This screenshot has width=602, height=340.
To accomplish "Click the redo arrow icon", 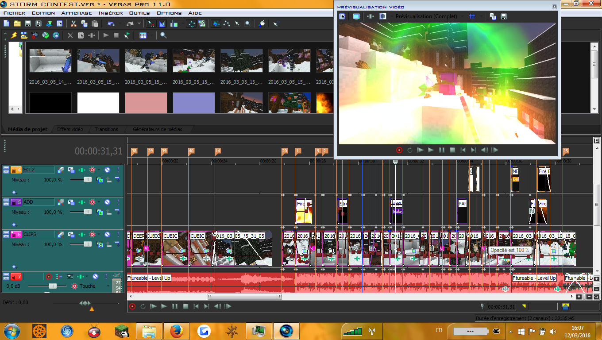I will pos(130,23).
